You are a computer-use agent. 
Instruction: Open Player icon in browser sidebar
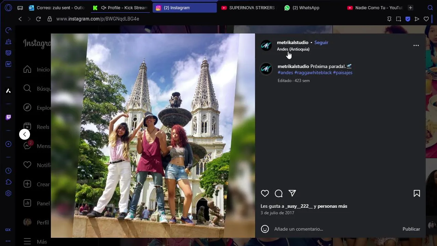(9, 144)
